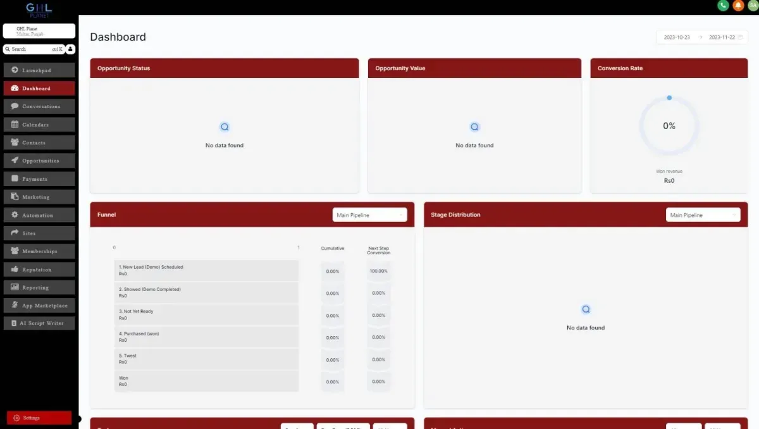Open Settings at the sidebar bottom
The height and width of the screenshot is (429, 759).
pyautogui.click(x=39, y=418)
